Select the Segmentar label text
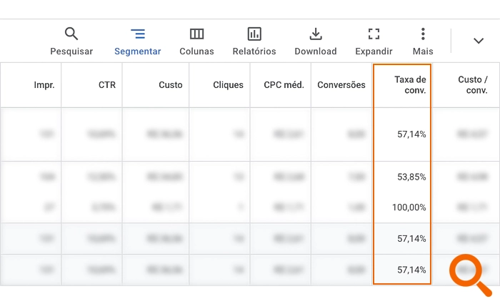The height and width of the screenshot is (304, 500). pyautogui.click(x=138, y=52)
